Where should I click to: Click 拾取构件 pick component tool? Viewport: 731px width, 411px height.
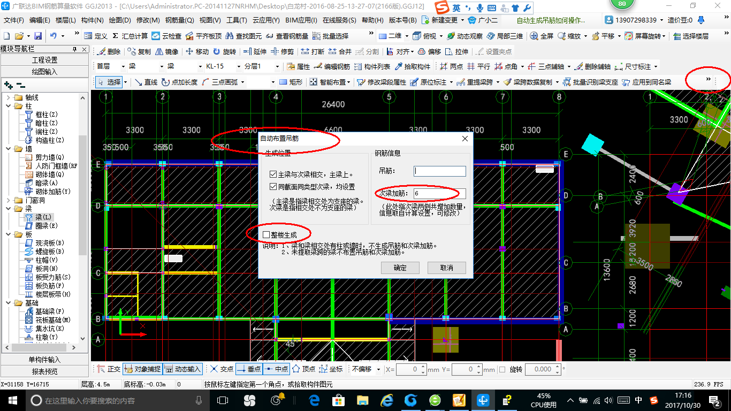pos(413,66)
